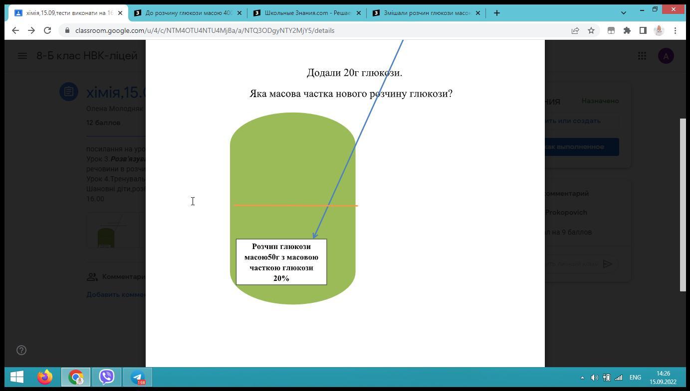Open the network status tray icon
Image resolution: width=690 pixels, height=391 pixels.
[x=619, y=378]
